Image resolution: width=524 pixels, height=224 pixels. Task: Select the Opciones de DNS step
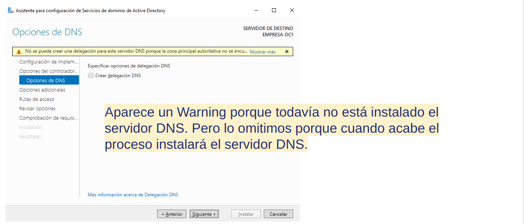pyautogui.click(x=49, y=80)
